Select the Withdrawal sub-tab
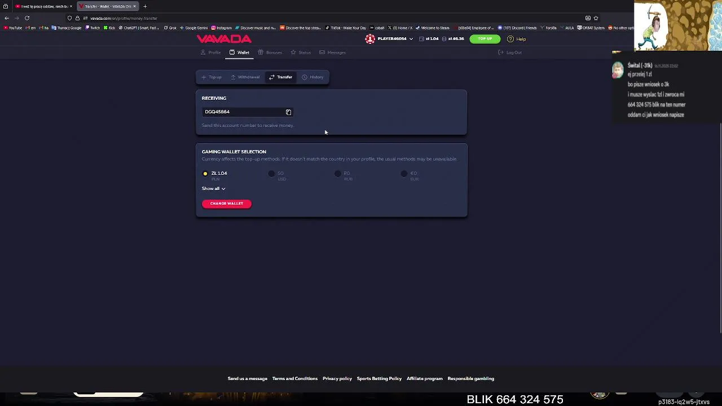722x406 pixels. tap(245, 77)
